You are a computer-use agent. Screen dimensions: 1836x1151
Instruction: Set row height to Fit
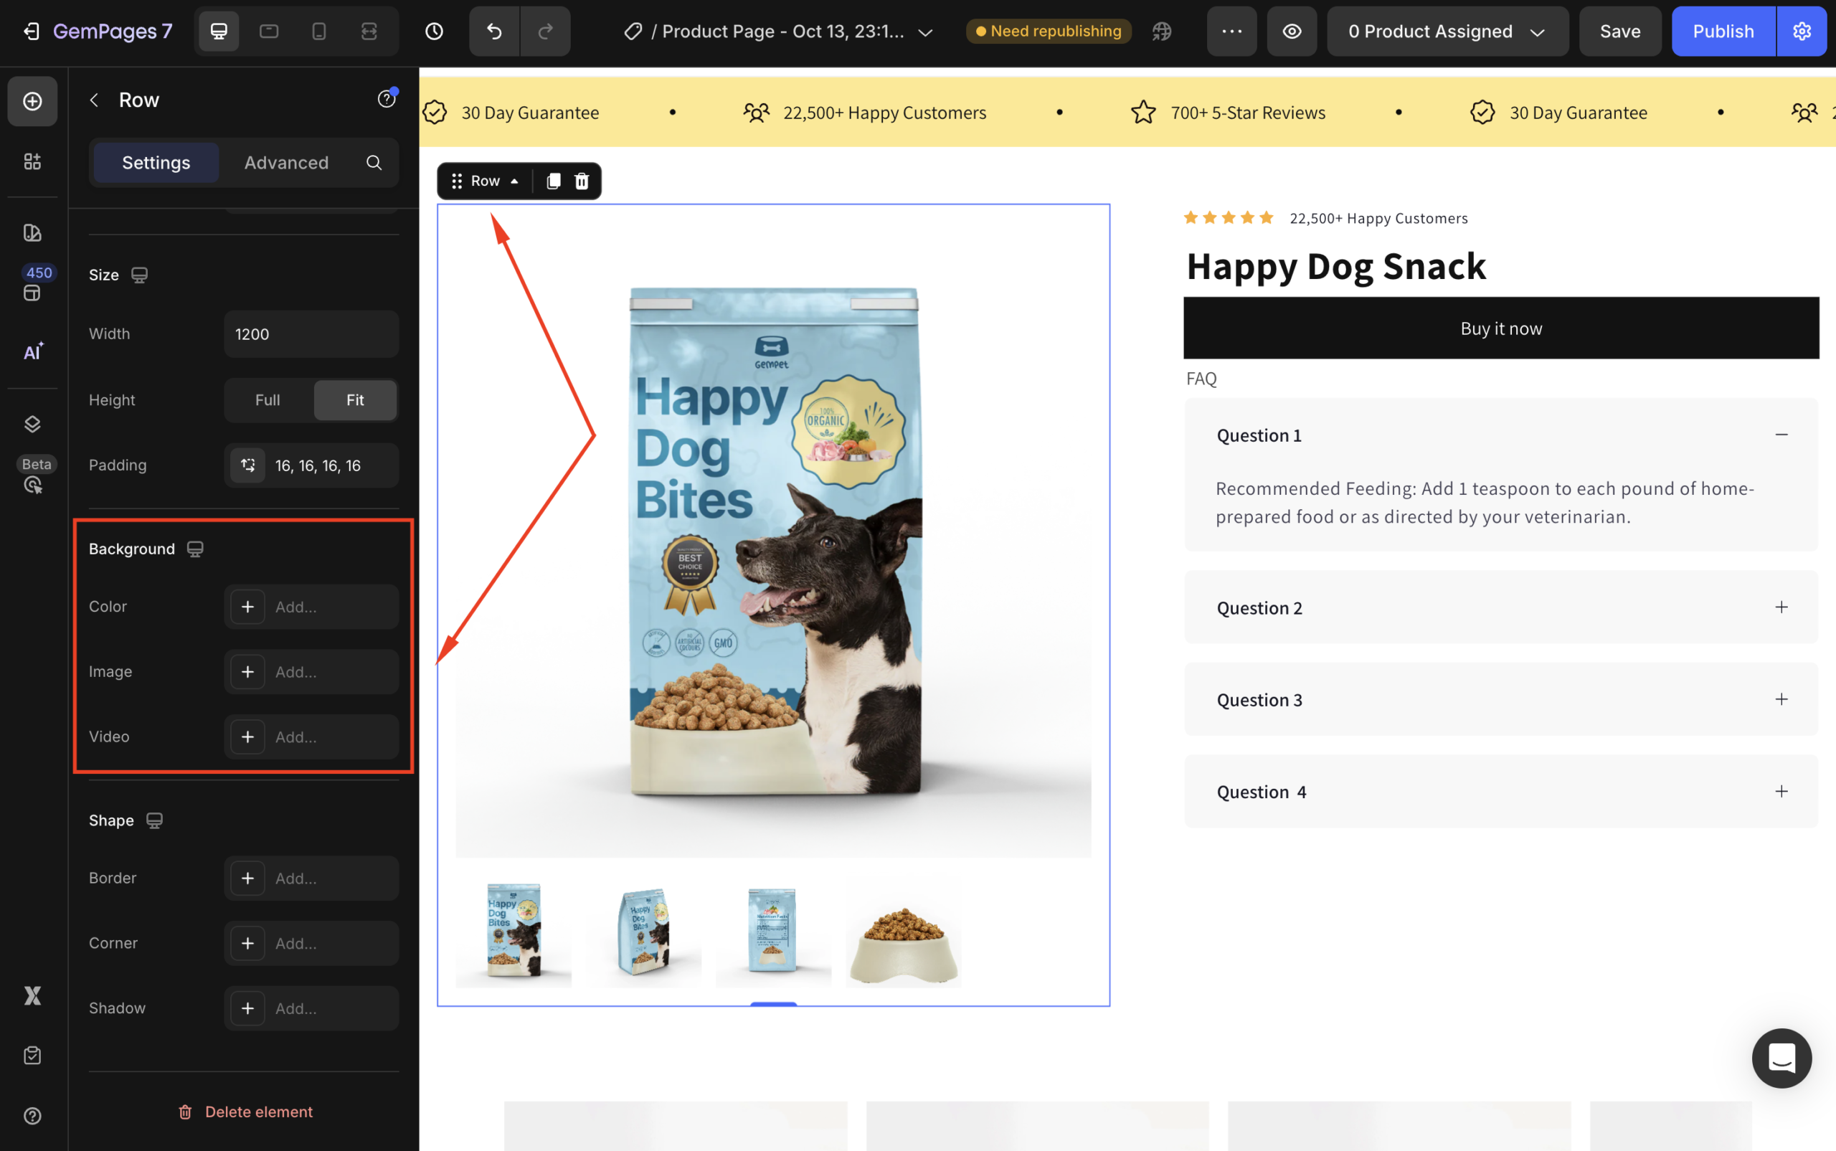tap(355, 399)
